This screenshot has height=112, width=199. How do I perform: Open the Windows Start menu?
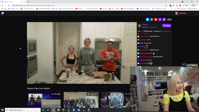2,110
